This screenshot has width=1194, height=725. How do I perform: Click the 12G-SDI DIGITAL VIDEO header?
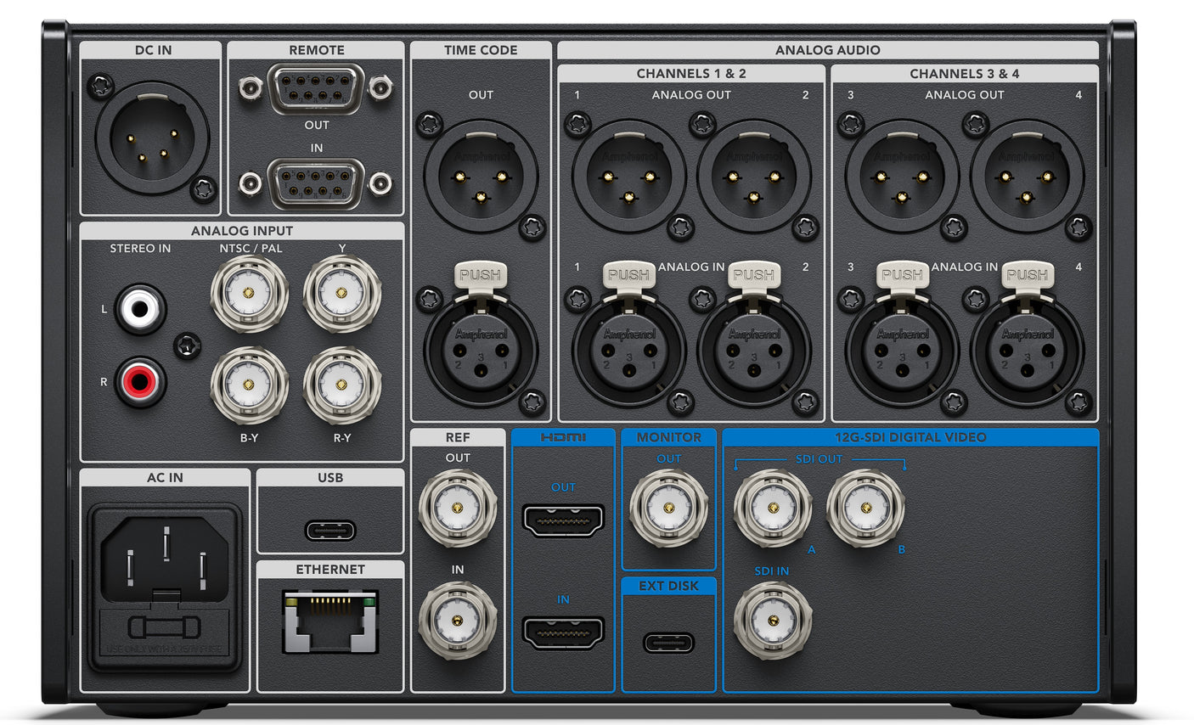910,437
